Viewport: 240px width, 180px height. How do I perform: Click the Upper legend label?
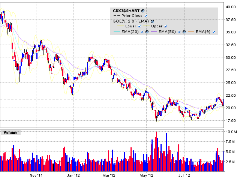(157, 26)
